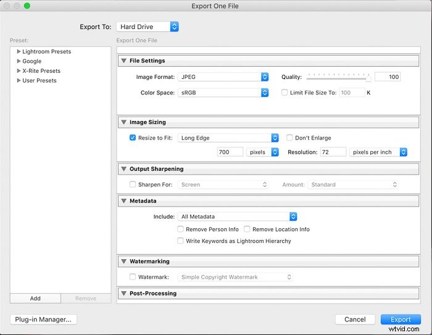Click the Export button

[401, 319]
